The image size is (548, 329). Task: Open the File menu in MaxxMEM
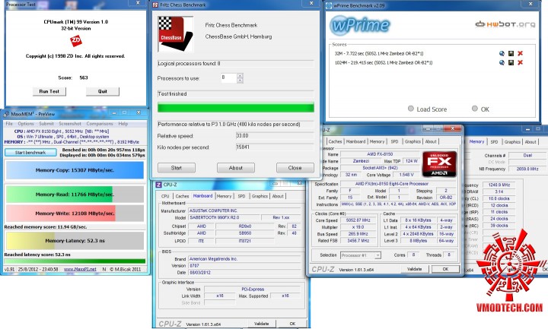(x=9, y=124)
